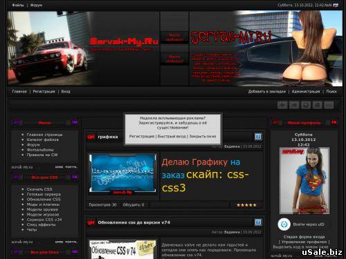
Task: Click Обсудить: 0 under the графика post
Action: pyautogui.click(x=134, y=204)
